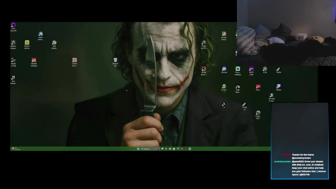Select the iCUE desktop icon
Screen dimensions: 336x189
[x=265, y=70]
